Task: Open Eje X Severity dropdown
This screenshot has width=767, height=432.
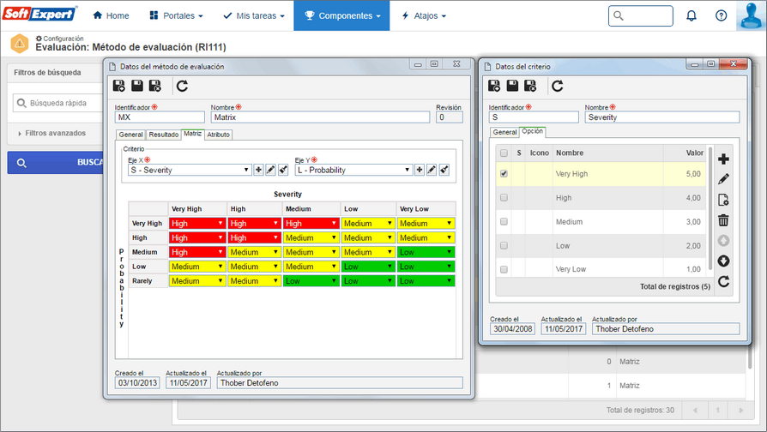Action: point(190,170)
